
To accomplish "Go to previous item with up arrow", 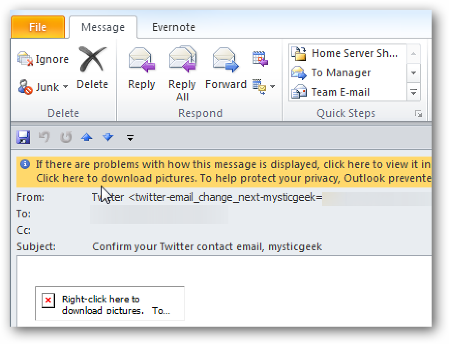I will coord(87,137).
